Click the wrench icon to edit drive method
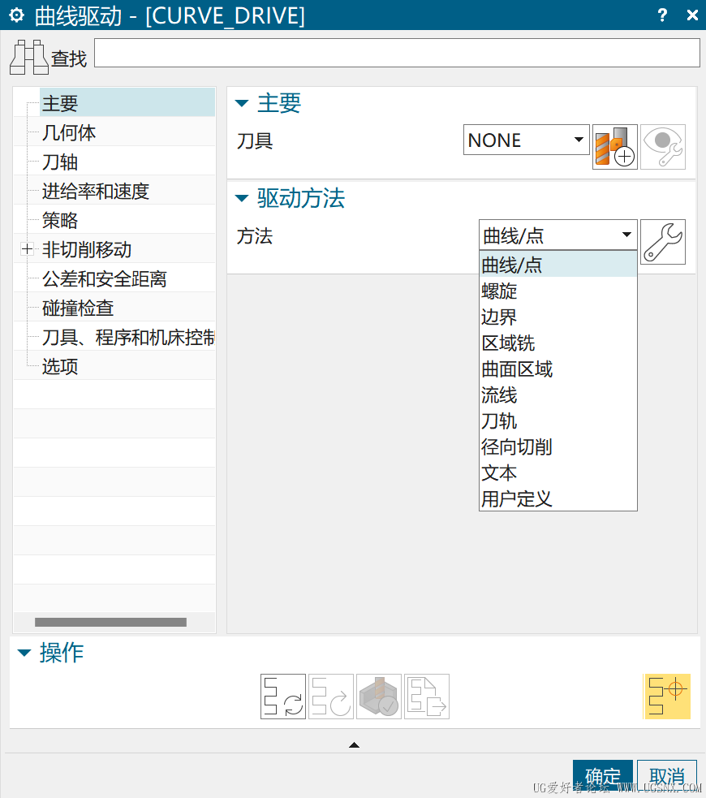 click(x=662, y=241)
